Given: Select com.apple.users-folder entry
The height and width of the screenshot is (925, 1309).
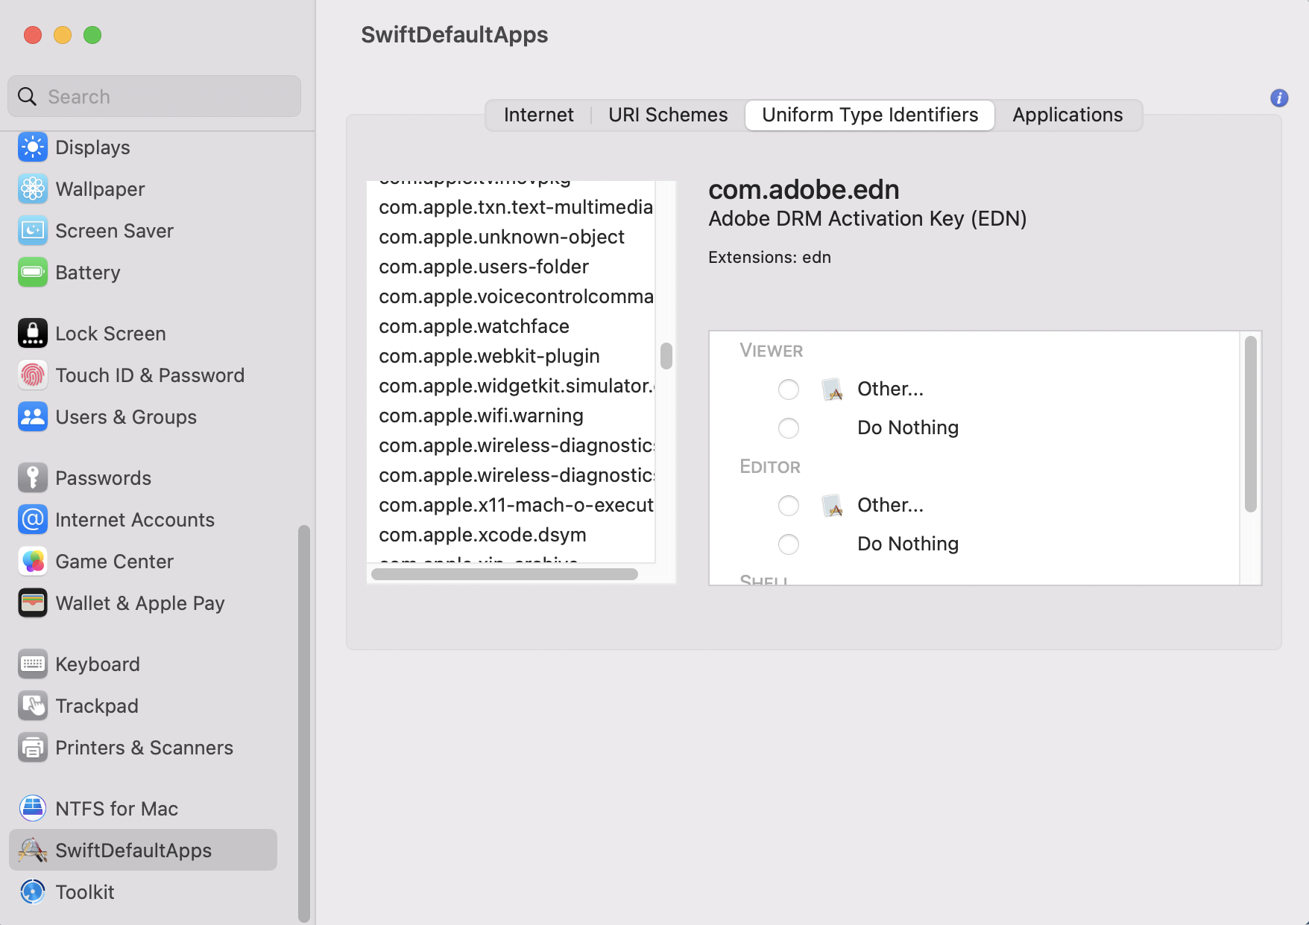Looking at the screenshot, I should point(511,267).
